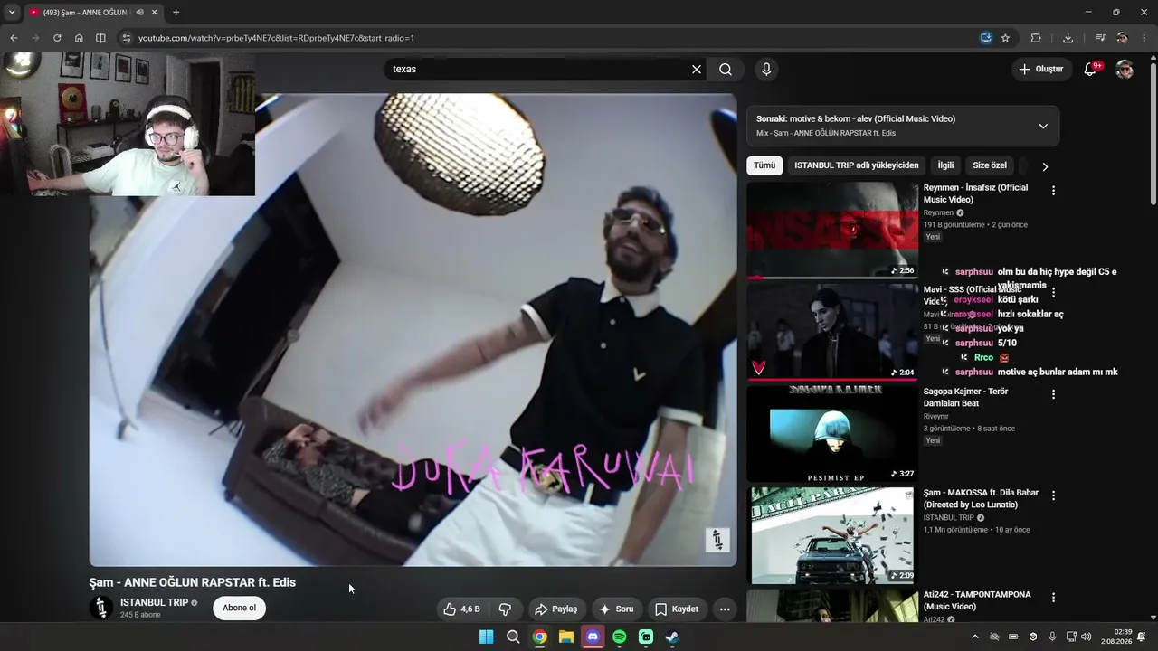The width and height of the screenshot is (1158, 651).
Task: Open Reynmen - İnsafsız video title
Action: point(975,193)
